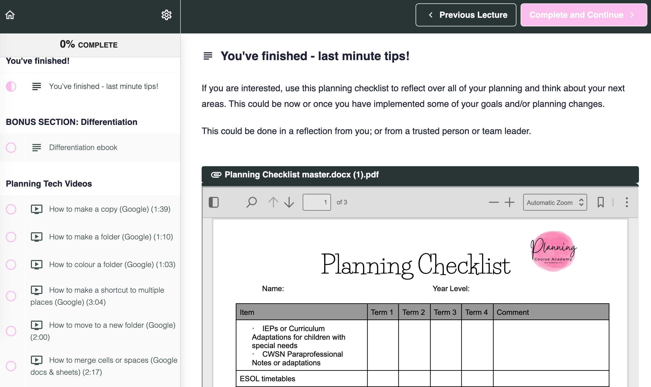
Task: Click video icon beside How to make a folder
Action: click(x=37, y=237)
